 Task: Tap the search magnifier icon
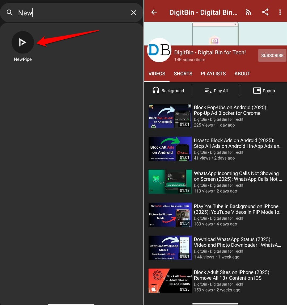[x=10, y=13]
